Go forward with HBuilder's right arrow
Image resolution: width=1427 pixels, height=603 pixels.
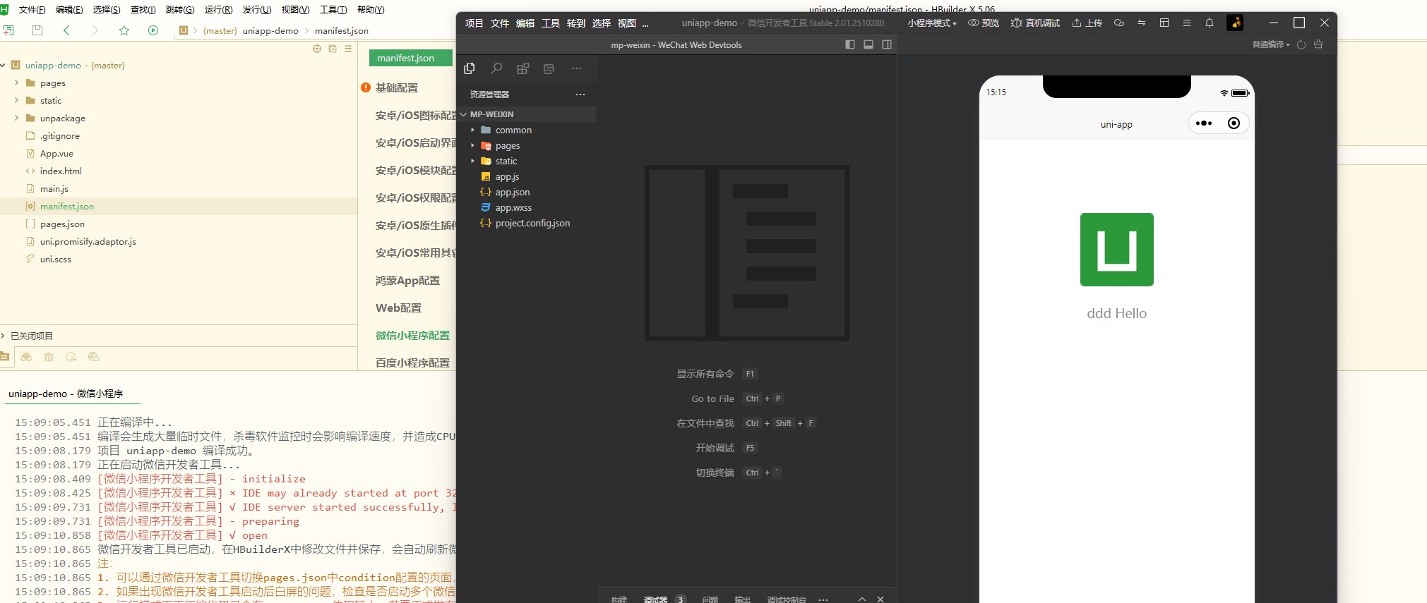(x=95, y=30)
